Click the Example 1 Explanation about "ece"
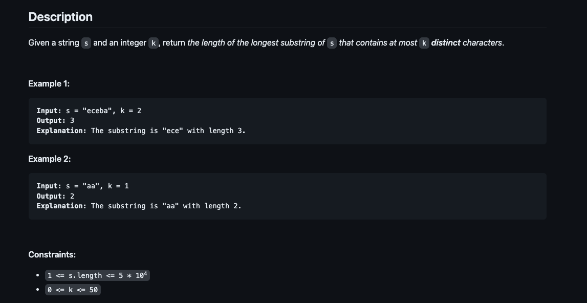Image resolution: width=587 pixels, height=303 pixels. pyautogui.click(x=141, y=131)
